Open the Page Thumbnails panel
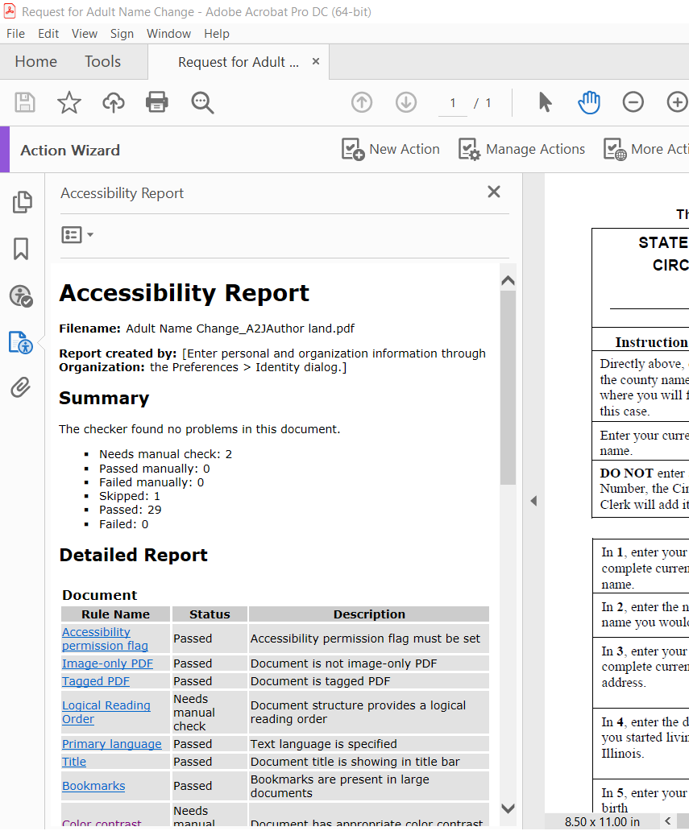 (22, 203)
